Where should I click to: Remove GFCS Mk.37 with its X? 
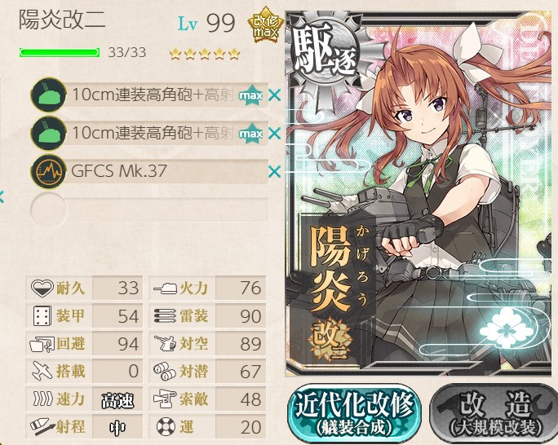click(274, 171)
